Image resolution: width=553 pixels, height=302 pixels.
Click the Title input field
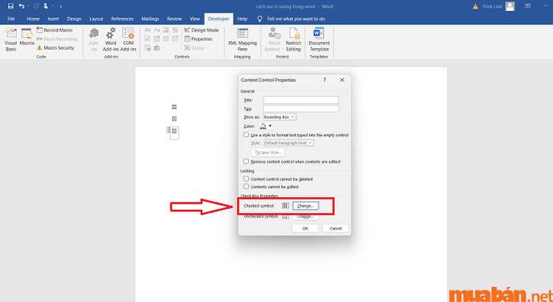pos(301,100)
